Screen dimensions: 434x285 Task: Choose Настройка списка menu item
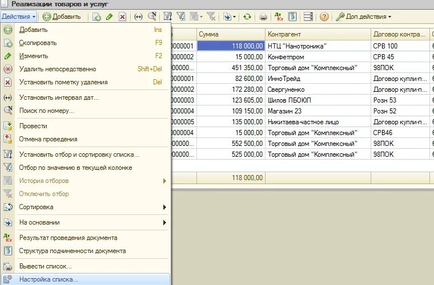click(86, 279)
